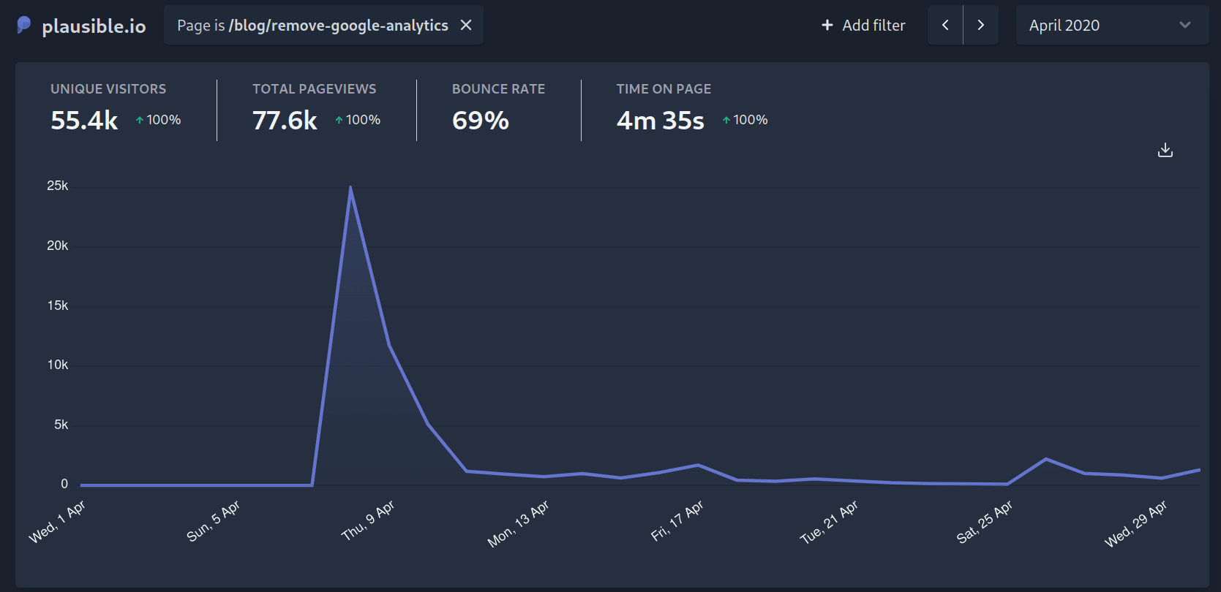Click 100% change indicator beside time on page
The image size is (1221, 592).
click(745, 120)
